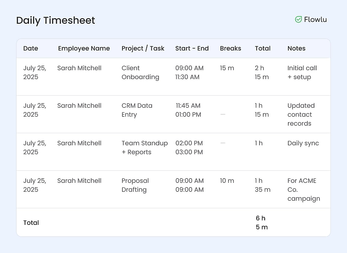Click the 10 m break value
This screenshot has width=347, height=253.
point(227,181)
